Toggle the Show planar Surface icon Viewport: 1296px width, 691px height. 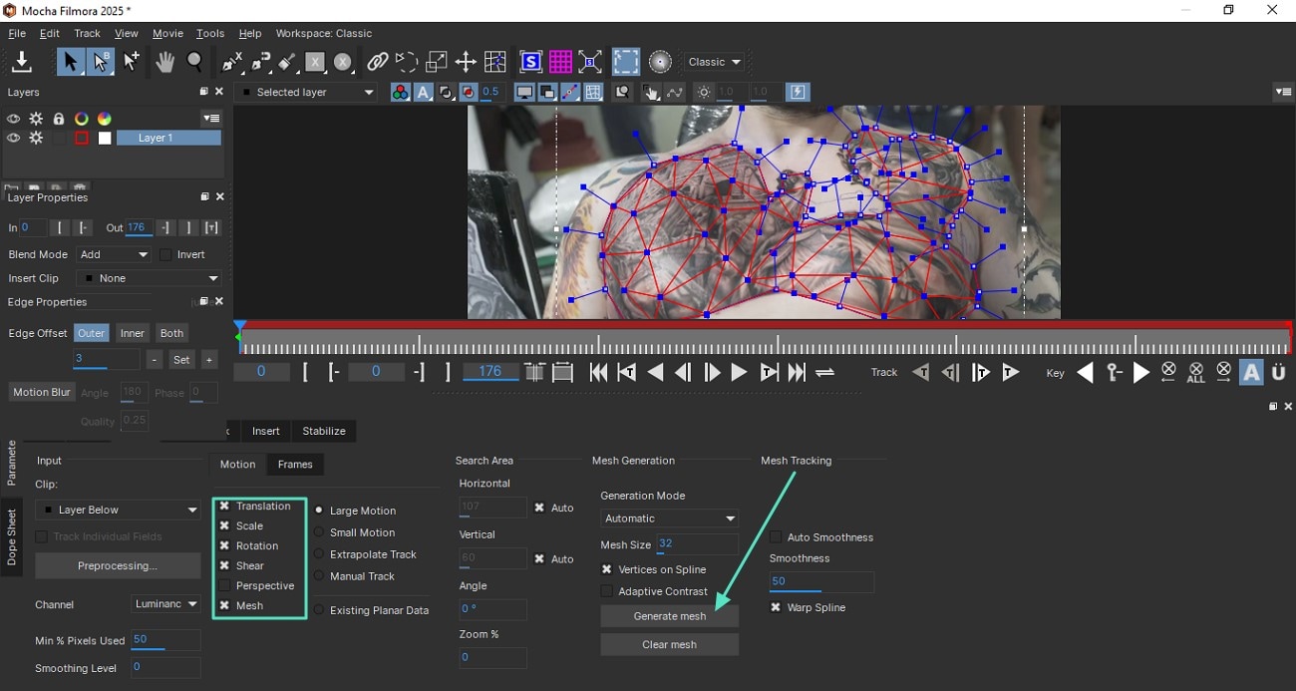pyautogui.click(x=531, y=62)
